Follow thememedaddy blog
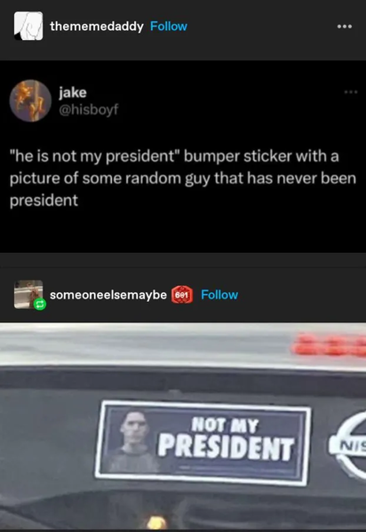Screen dimensions: 366x532 169,26
